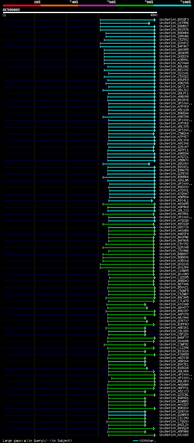Select hit UniRef100_A9TFC1
The image size is (194, 443).
pyautogui.click(x=174, y=150)
